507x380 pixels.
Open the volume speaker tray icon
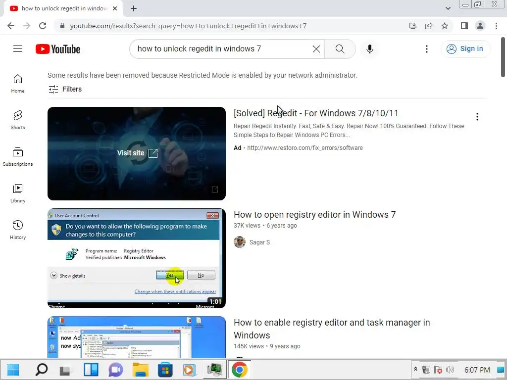450,369
